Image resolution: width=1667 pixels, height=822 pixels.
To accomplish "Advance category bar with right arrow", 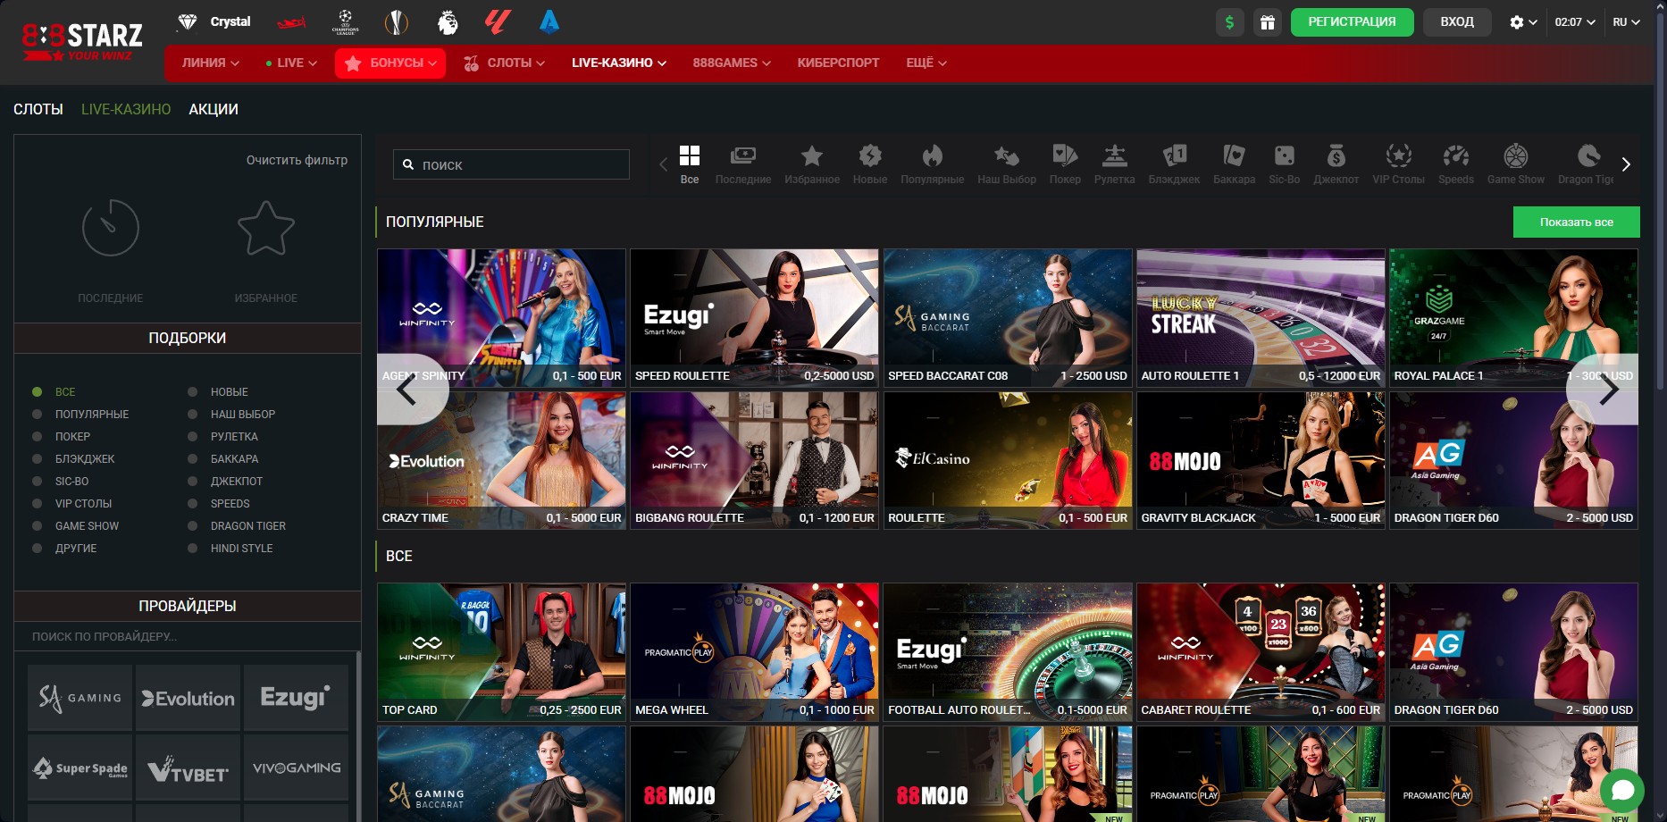I will coord(1626,164).
